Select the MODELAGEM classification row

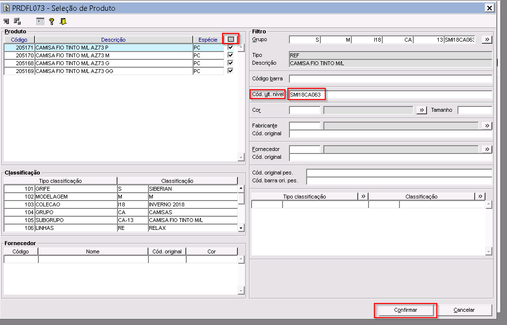pos(120,196)
